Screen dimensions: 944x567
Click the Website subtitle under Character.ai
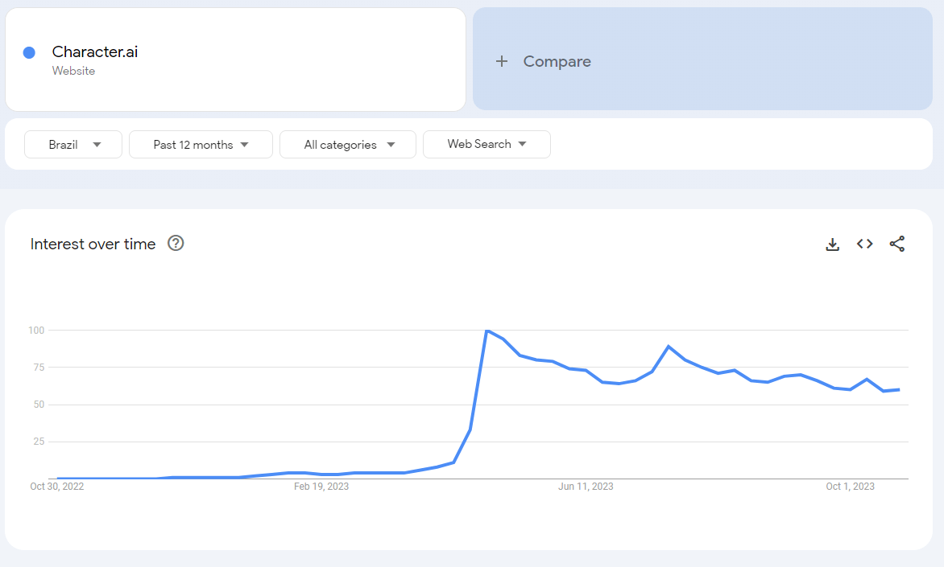click(x=73, y=71)
